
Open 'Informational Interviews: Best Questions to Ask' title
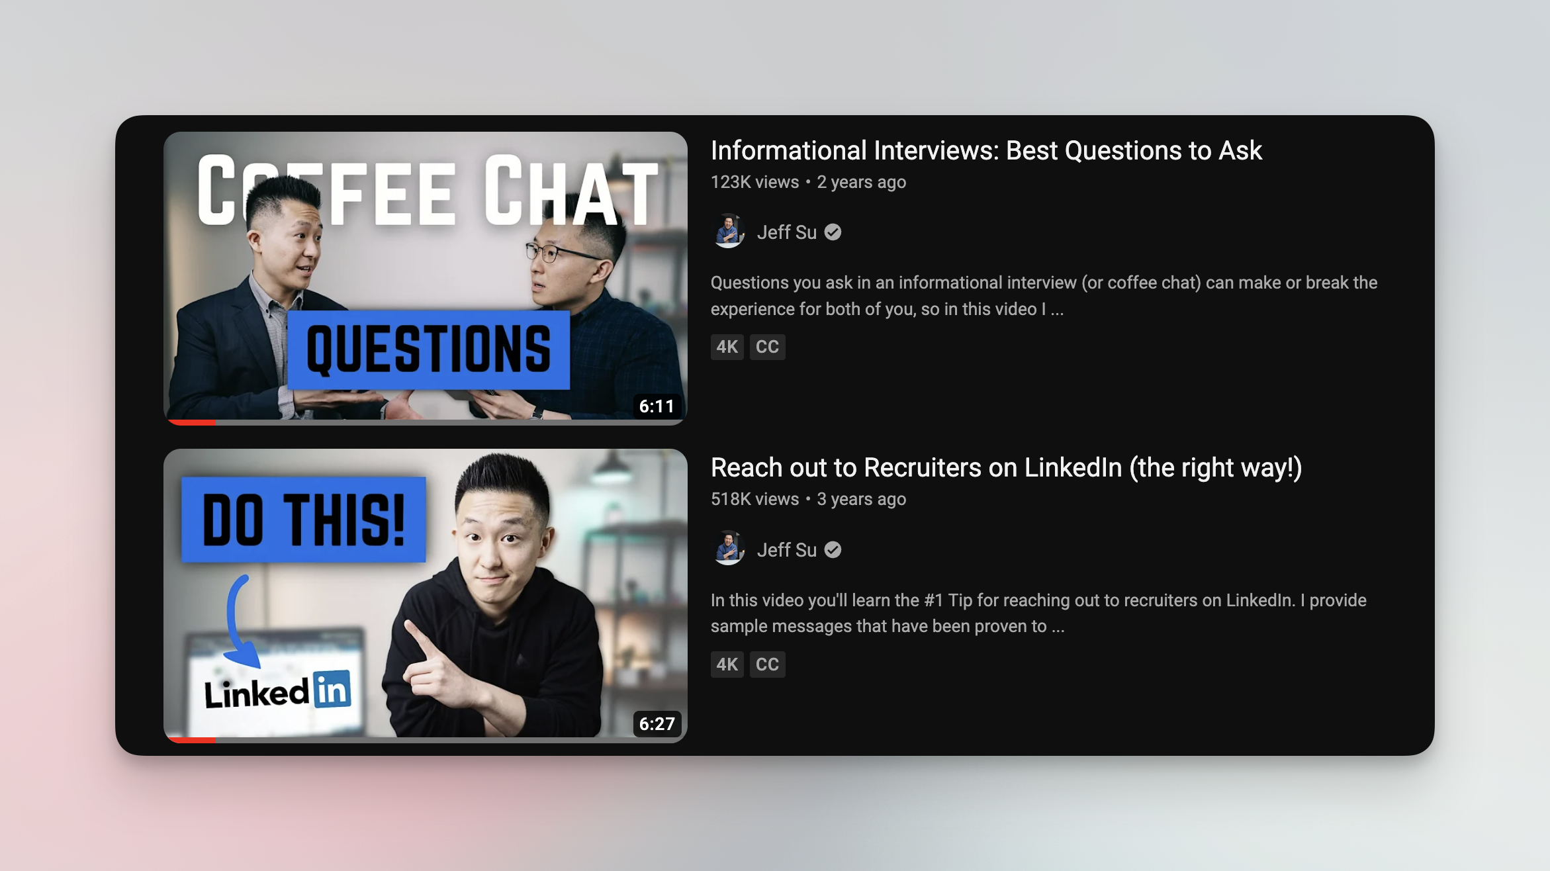(986, 151)
